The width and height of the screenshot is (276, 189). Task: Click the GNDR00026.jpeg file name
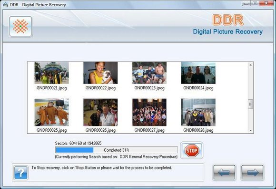point(100,130)
